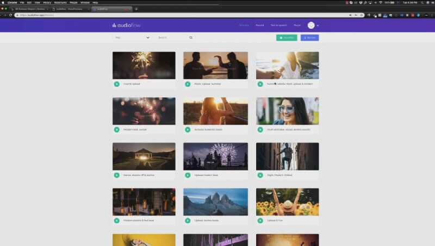Open the History menu in the menu bar

(47, 3)
